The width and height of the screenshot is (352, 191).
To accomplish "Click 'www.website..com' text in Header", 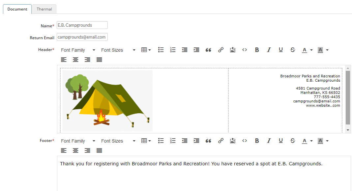I will tap(323, 105).
